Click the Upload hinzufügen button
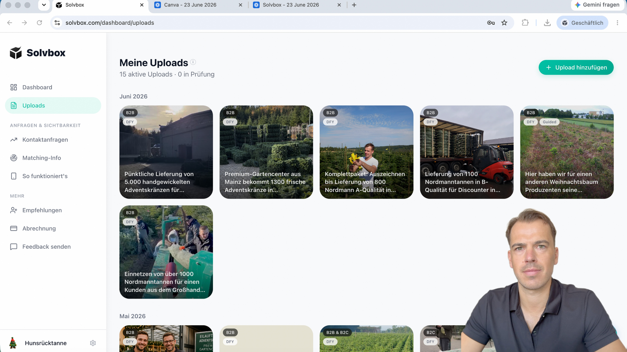 [x=576, y=67]
